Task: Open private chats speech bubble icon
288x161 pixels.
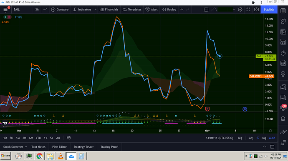Action: 283,97
